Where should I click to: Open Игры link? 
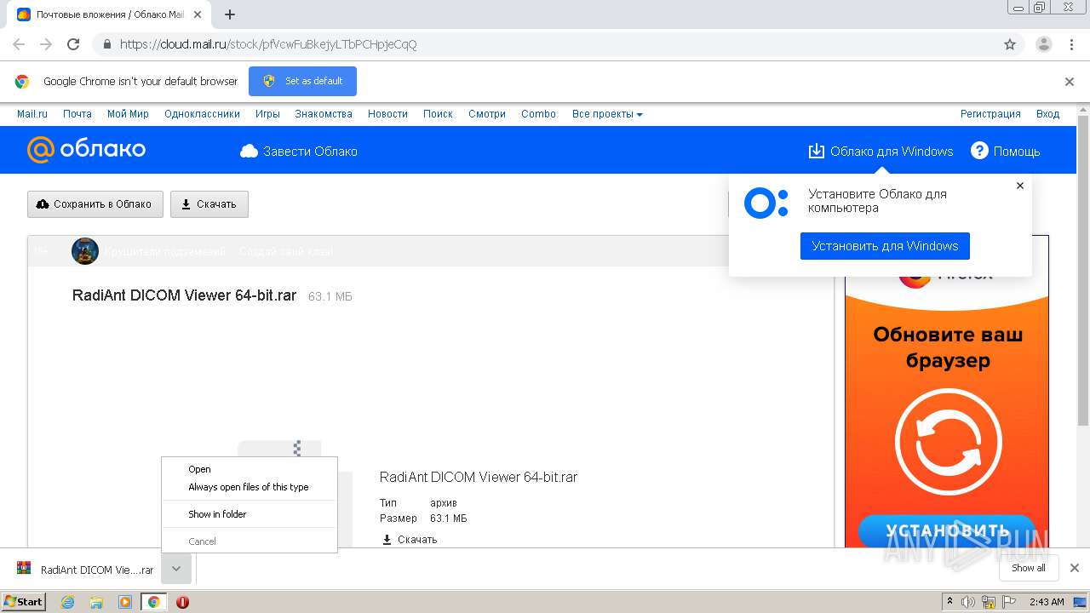click(267, 114)
